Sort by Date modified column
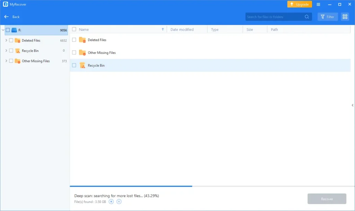Viewport: 355px width, 211px height. point(182,29)
